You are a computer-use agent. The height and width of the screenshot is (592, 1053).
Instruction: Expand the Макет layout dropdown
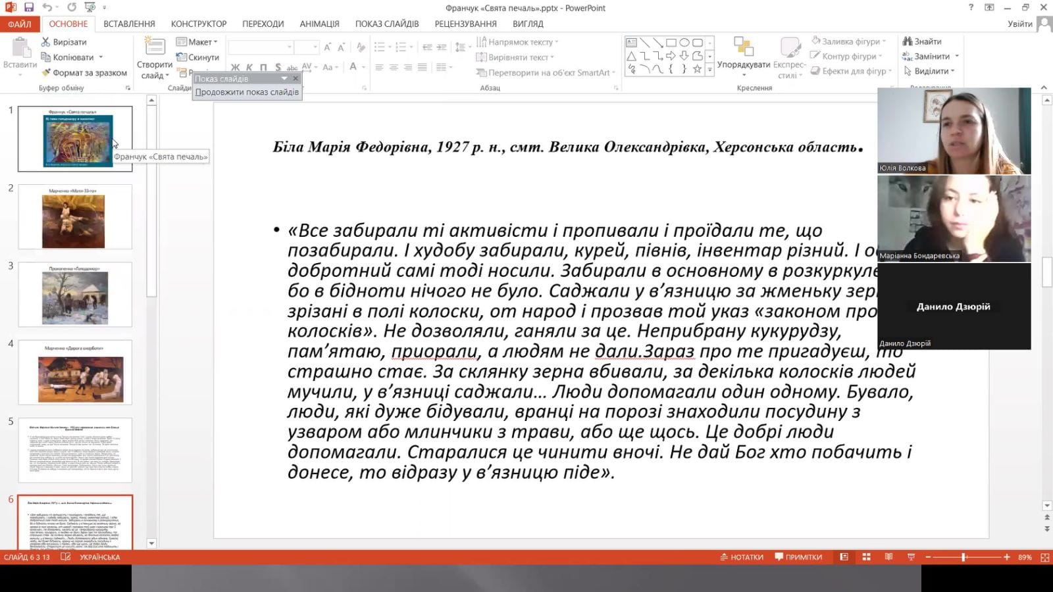(197, 41)
